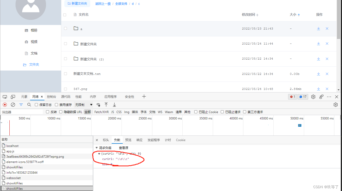The image size is (342, 191).
Task: Open search in the Network panel
Action: (29, 105)
